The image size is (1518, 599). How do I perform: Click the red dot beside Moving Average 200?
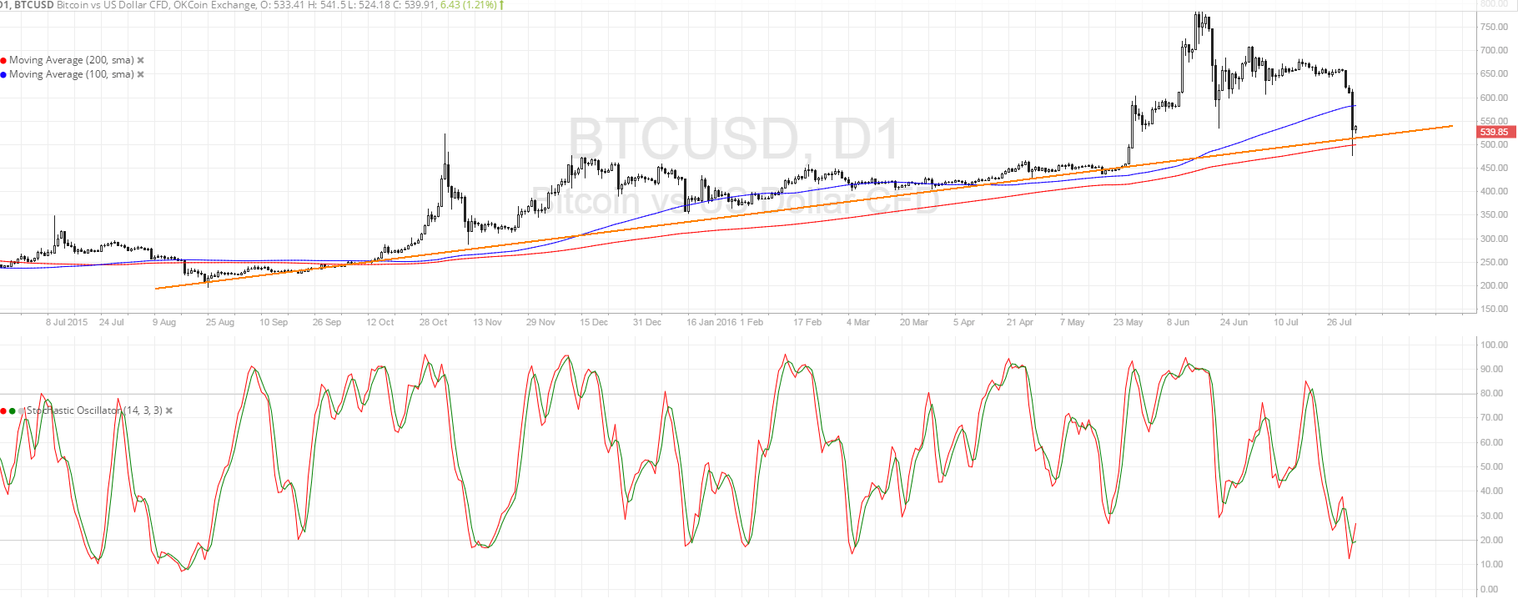coord(3,60)
